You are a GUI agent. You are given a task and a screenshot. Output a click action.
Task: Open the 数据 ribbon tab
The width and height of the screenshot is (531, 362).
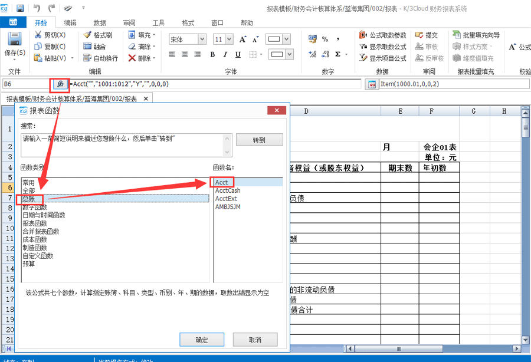coord(100,22)
